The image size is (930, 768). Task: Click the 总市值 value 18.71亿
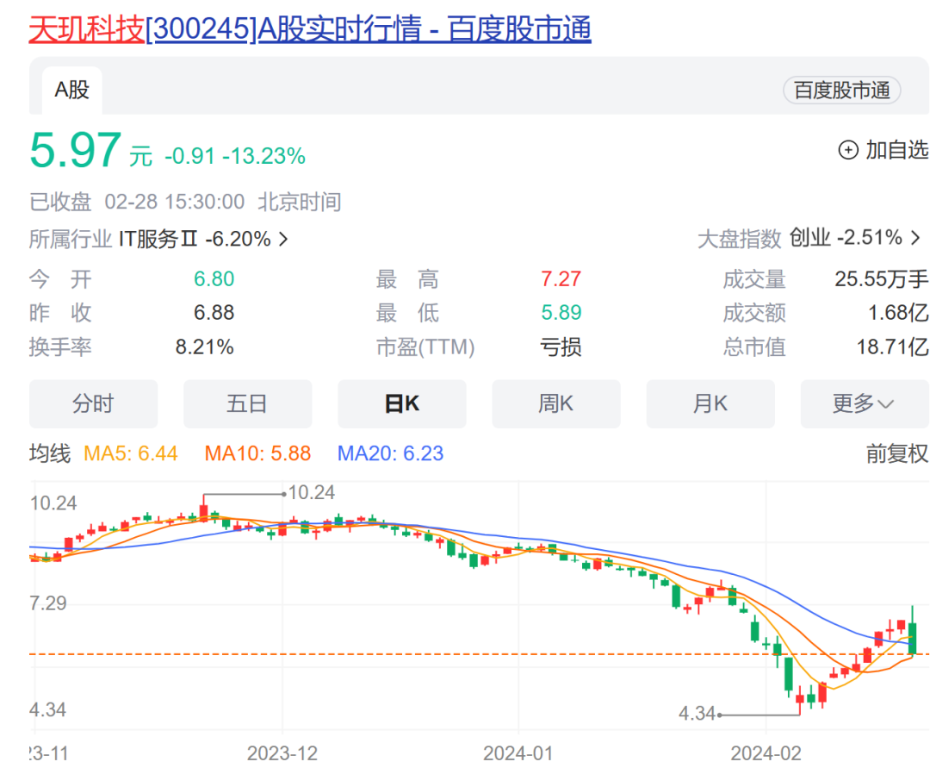893,347
